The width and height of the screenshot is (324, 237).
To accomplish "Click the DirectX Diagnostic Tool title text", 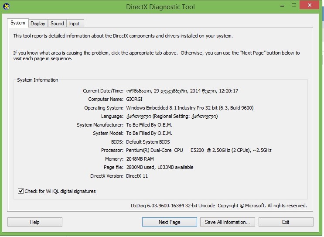I will click(x=160, y=7).
